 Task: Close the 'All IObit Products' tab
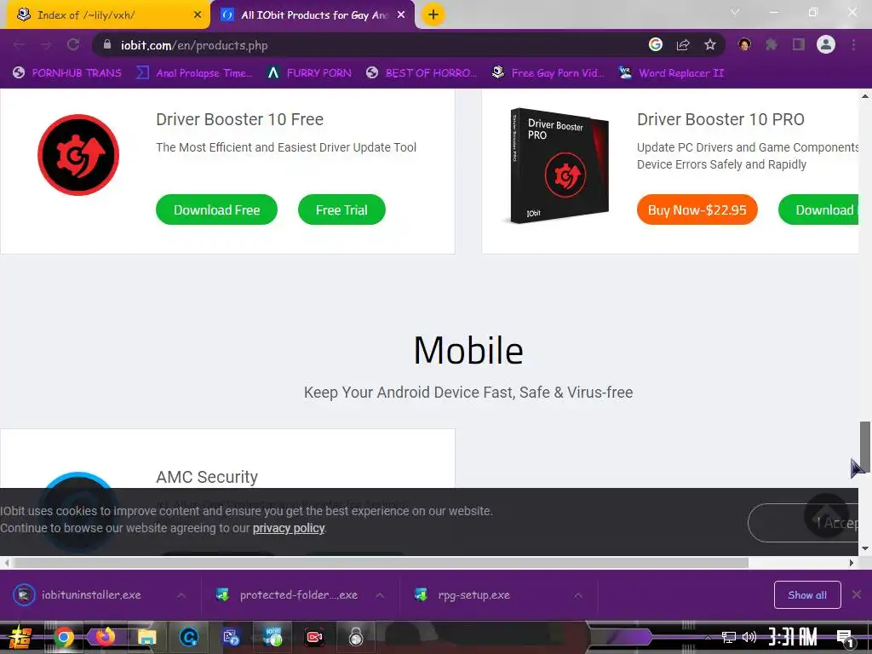coord(401,15)
